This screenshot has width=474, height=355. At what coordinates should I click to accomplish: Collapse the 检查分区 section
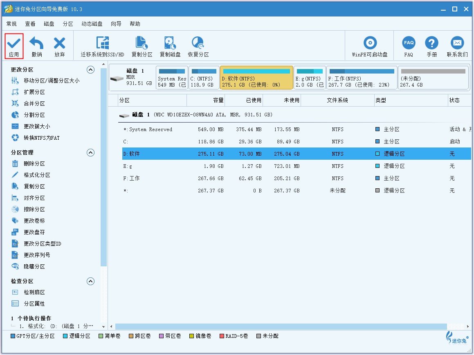click(91, 281)
